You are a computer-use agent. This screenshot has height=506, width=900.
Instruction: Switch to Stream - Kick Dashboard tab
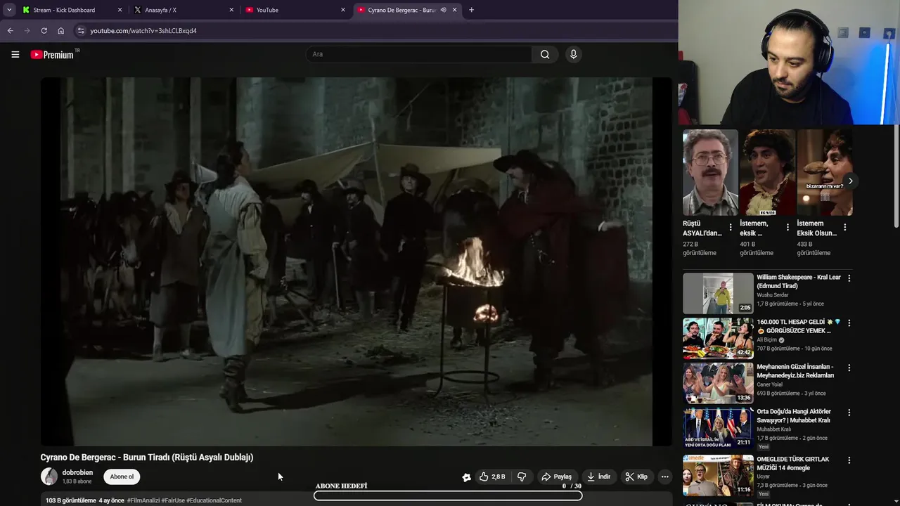click(65, 10)
